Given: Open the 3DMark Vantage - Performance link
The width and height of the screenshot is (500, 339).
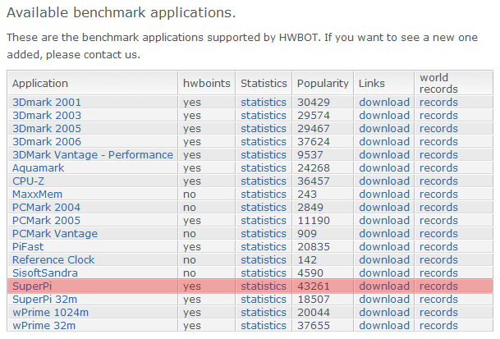Looking at the screenshot, I should click(93, 154).
